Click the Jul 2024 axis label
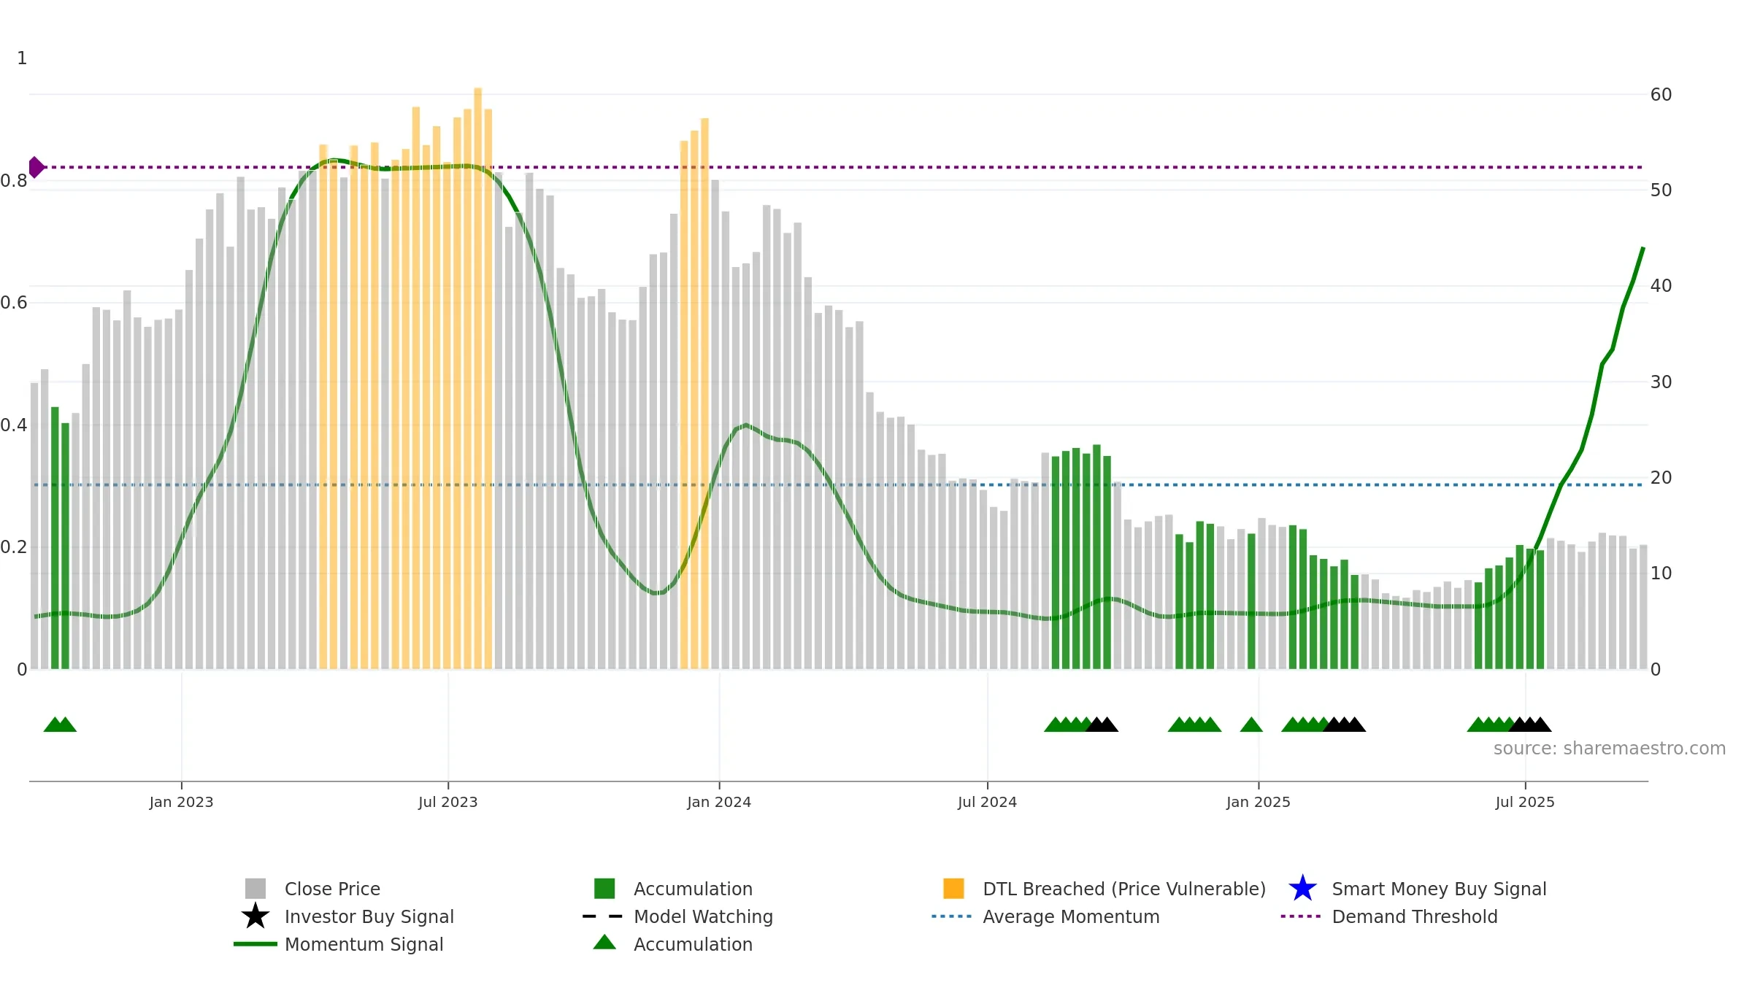The height and width of the screenshot is (985, 1752). tap(987, 802)
